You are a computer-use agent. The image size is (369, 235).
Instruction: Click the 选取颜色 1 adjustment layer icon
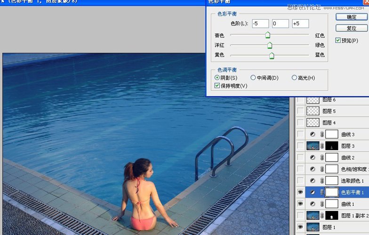(313, 180)
